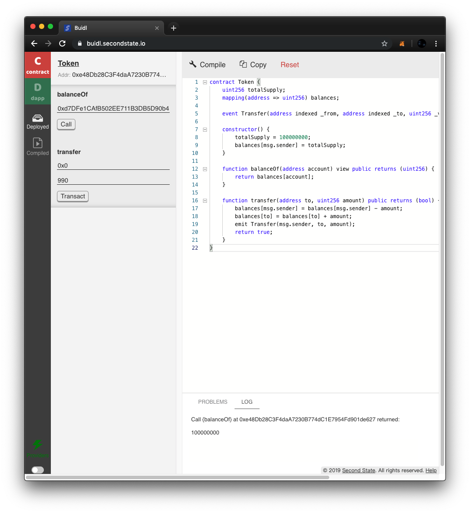Viewport: 470px width, 513px height.
Task: Open the Deployed contracts list
Action: tap(38, 122)
